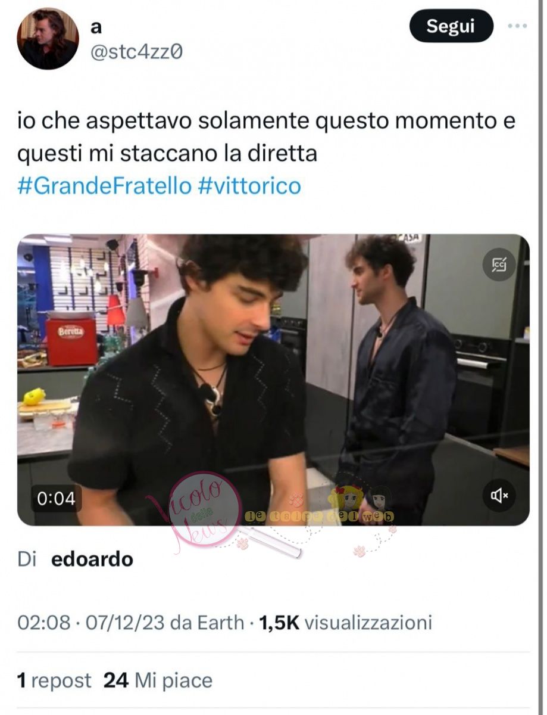Open video author edoardo's profile
The width and height of the screenshot is (547, 715).
(x=92, y=559)
